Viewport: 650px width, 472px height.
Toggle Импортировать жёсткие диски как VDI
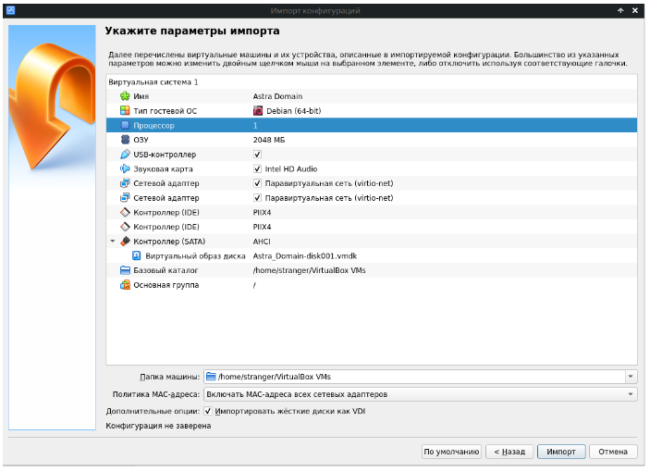(x=208, y=411)
